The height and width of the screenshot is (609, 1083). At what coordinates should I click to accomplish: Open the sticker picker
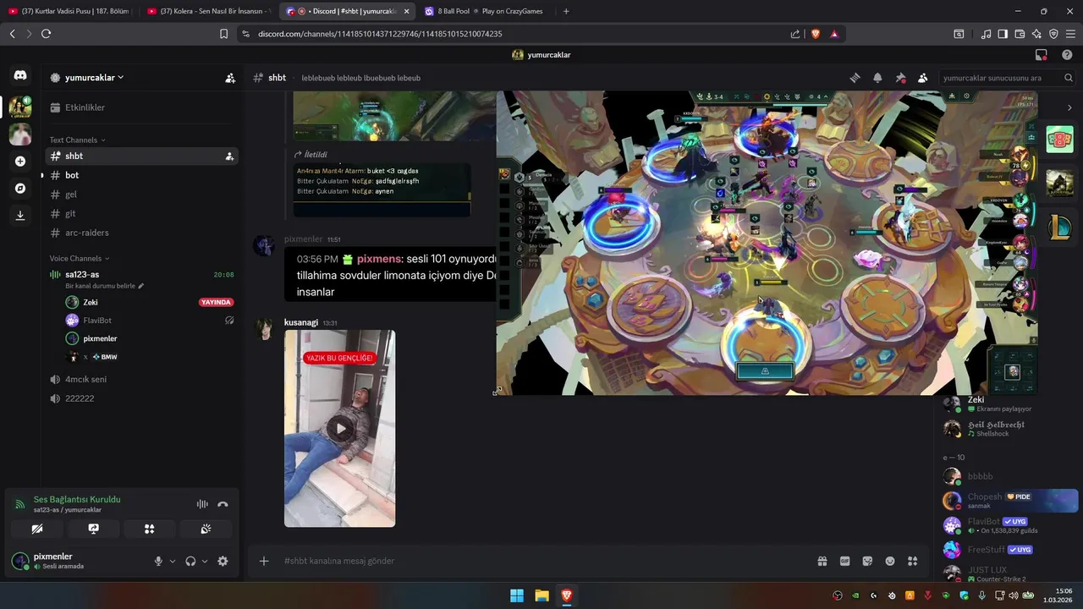tap(867, 561)
